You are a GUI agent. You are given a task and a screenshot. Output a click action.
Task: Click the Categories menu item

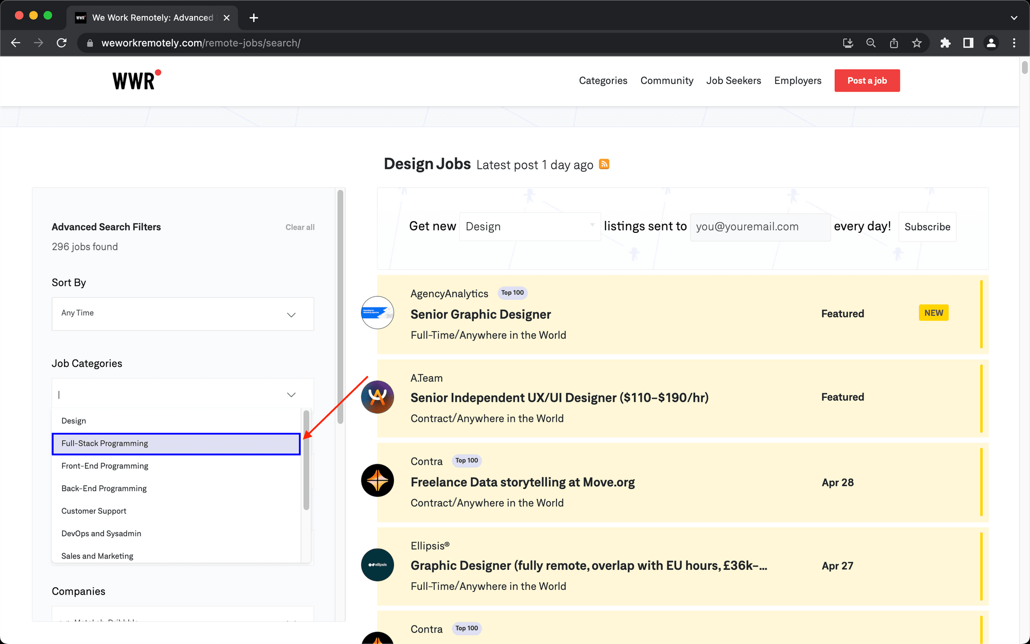pos(602,81)
